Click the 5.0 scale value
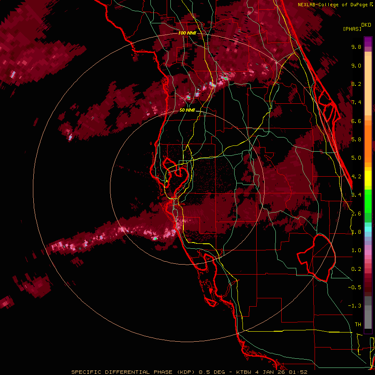Screen dimensions: 375x375 pyautogui.click(x=356, y=158)
